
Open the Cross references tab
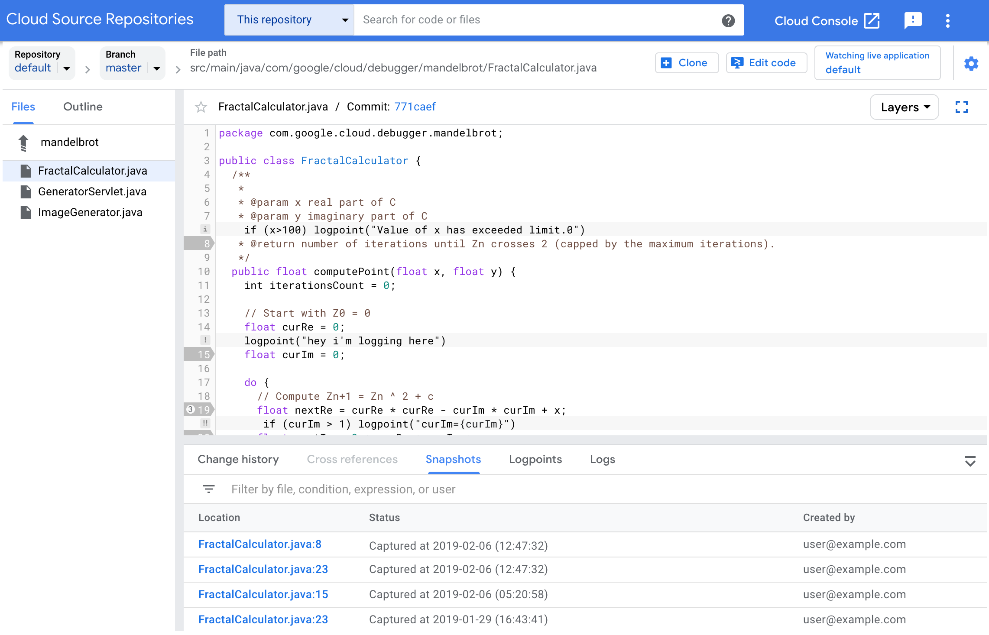[x=352, y=460]
